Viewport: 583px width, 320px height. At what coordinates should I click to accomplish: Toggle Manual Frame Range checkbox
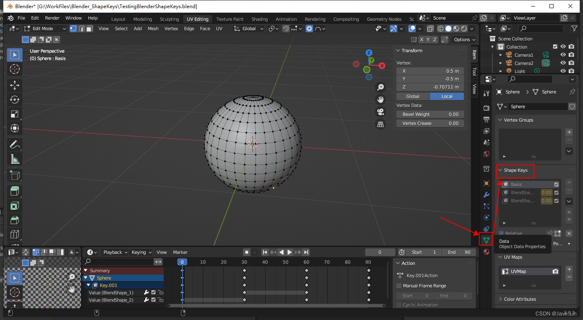coord(399,286)
